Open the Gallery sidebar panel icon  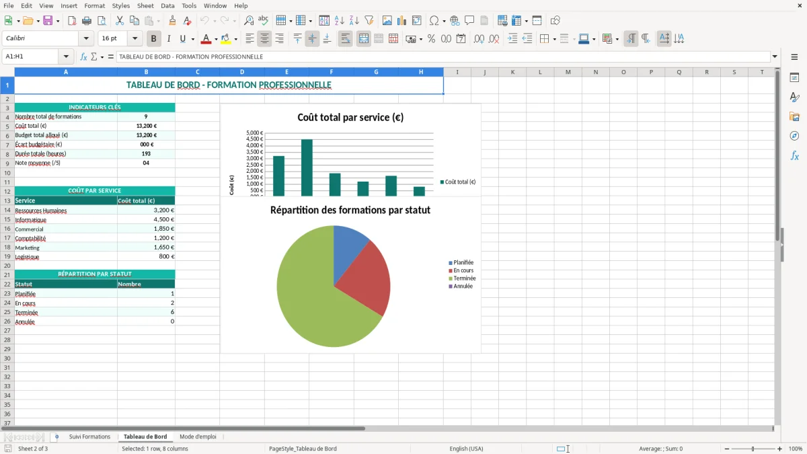coord(794,117)
